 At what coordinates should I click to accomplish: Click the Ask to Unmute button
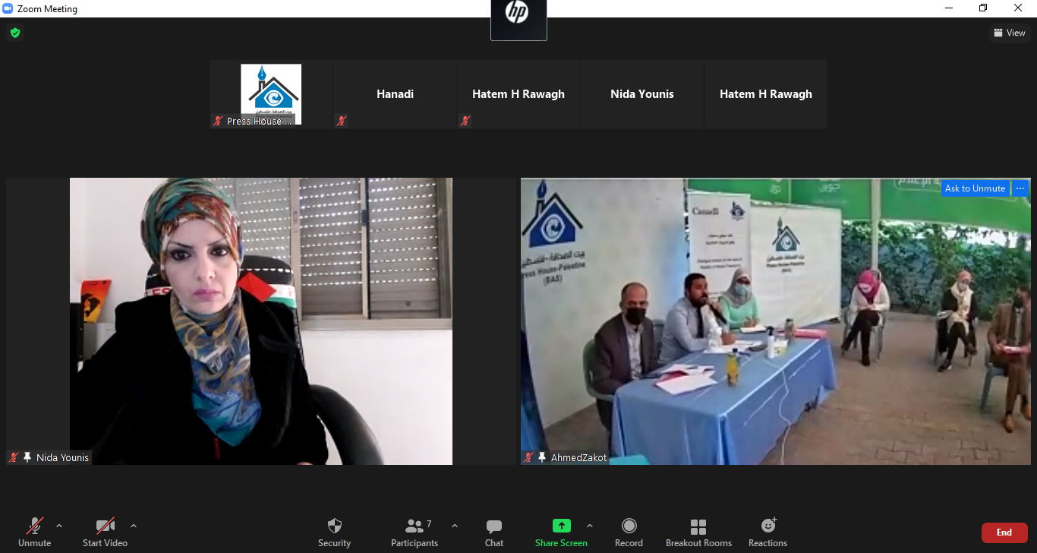click(975, 188)
